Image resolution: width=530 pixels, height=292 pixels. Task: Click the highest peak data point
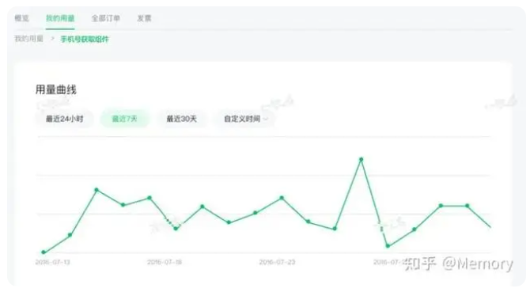coord(361,159)
